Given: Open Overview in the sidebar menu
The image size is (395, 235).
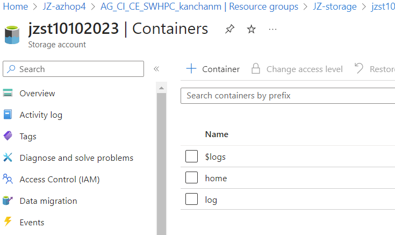Looking at the screenshot, I should (37, 93).
